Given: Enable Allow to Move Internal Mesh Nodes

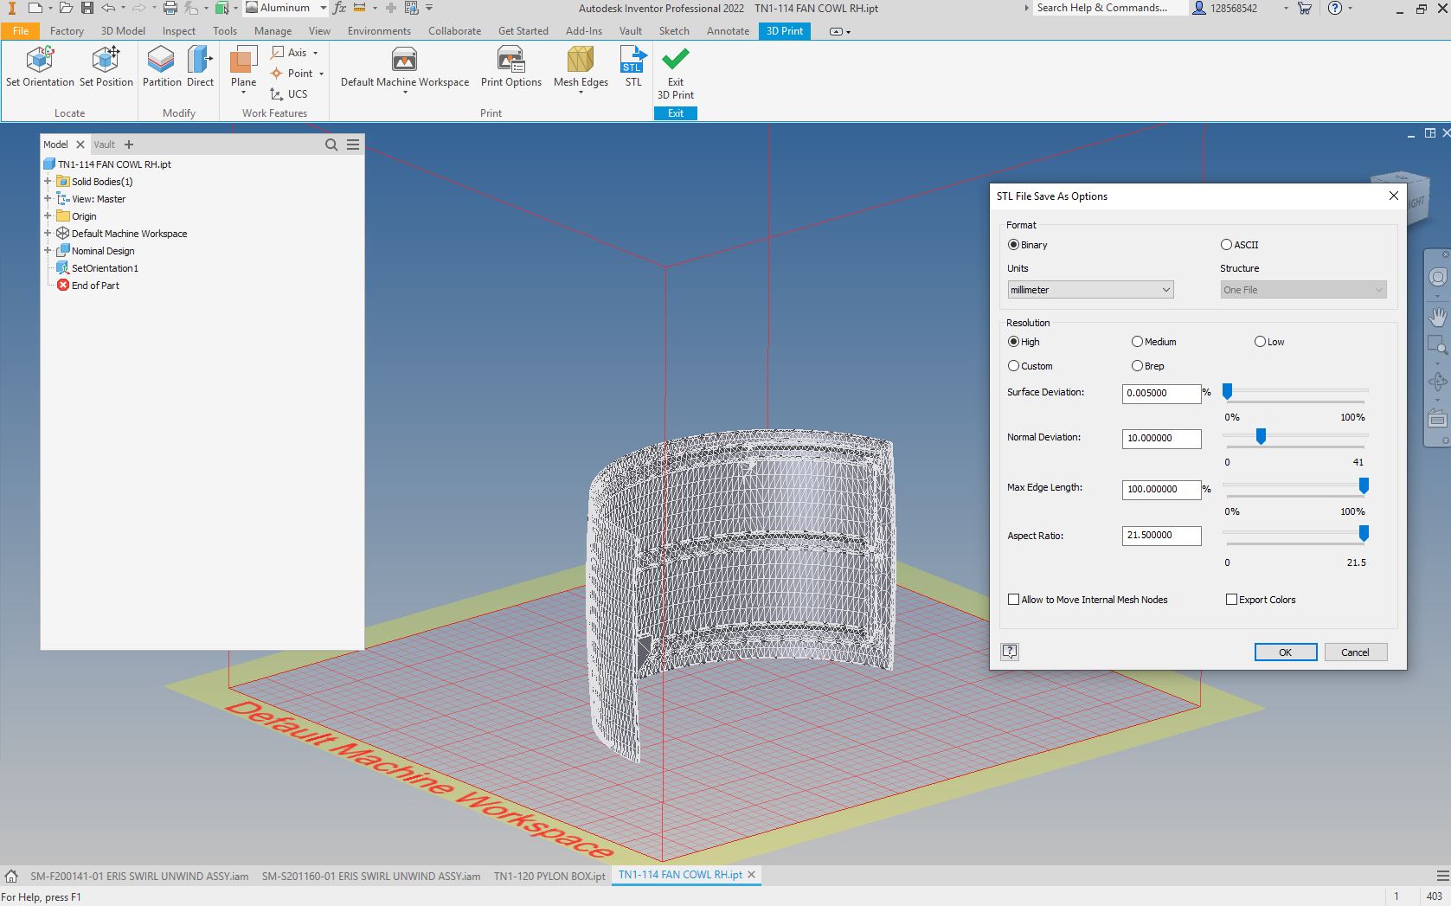Looking at the screenshot, I should pyautogui.click(x=1013, y=600).
